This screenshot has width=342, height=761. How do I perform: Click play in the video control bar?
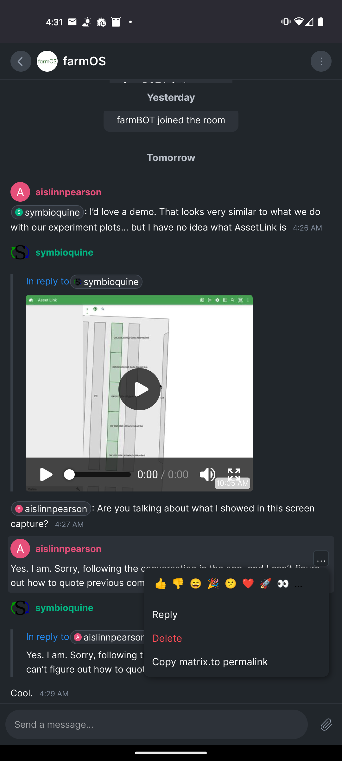46,474
